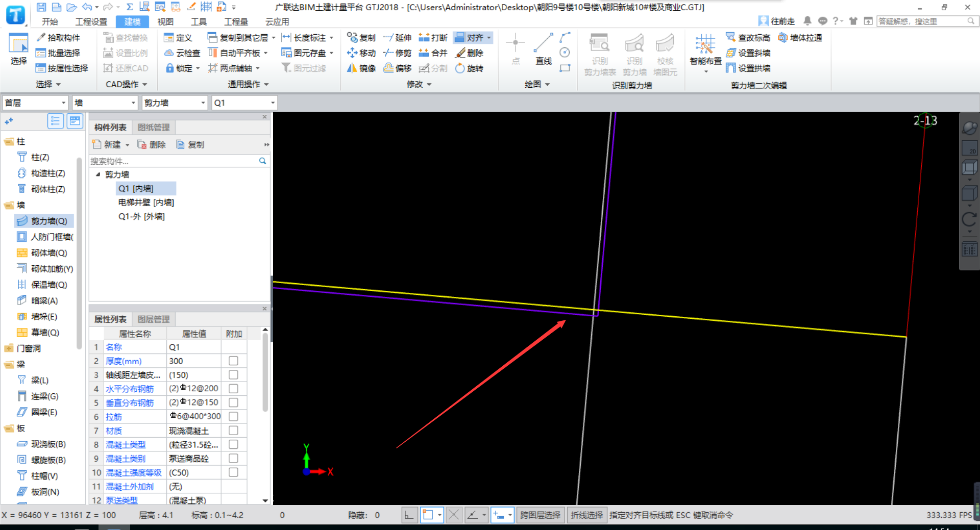Click the 设置斜墙 sloped wall tool

[x=748, y=53]
